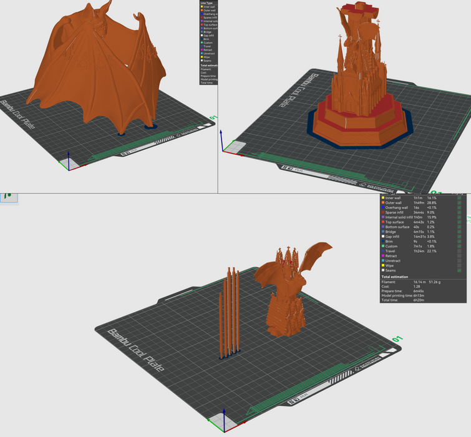Uncheck the Seams display checkbox
471x437 pixels.
460,270
